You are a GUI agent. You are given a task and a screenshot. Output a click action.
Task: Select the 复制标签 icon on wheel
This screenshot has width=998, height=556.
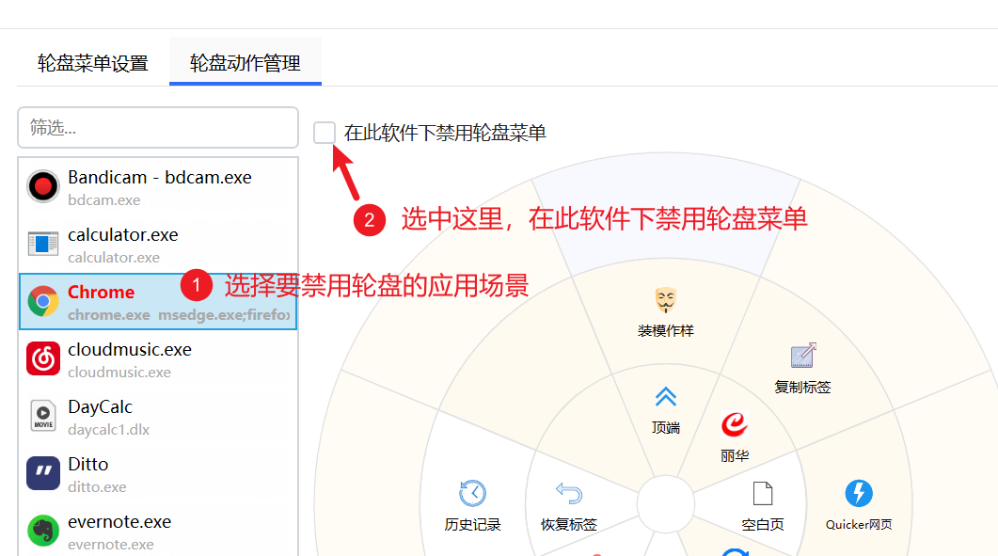(x=803, y=356)
